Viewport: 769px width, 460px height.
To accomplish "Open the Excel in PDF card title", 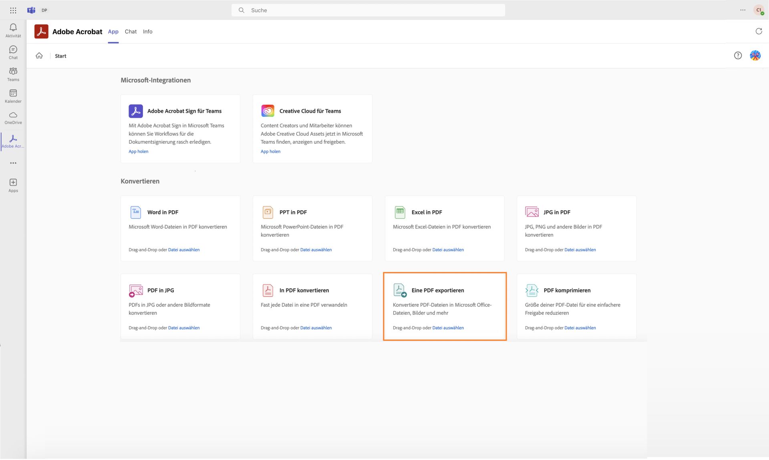I will (x=427, y=212).
